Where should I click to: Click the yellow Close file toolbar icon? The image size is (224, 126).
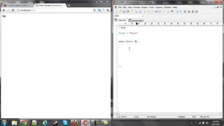click(132, 12)
